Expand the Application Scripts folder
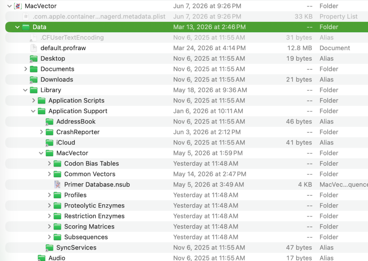Screen dimensions: 368x261 pos(33,101)
